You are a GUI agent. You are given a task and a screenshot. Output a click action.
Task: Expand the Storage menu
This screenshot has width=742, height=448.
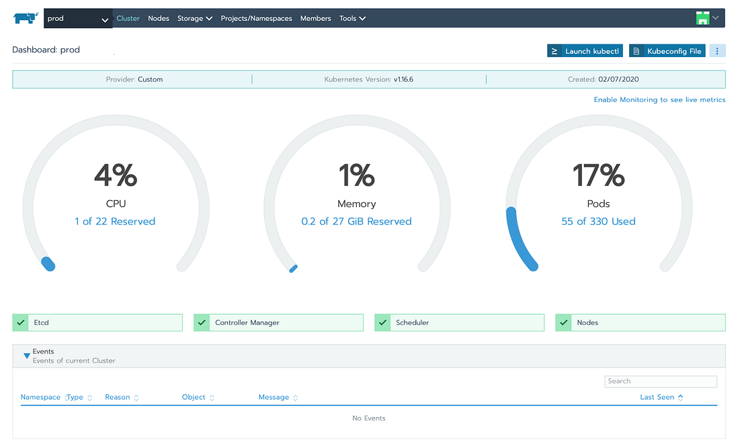[194, 18]
